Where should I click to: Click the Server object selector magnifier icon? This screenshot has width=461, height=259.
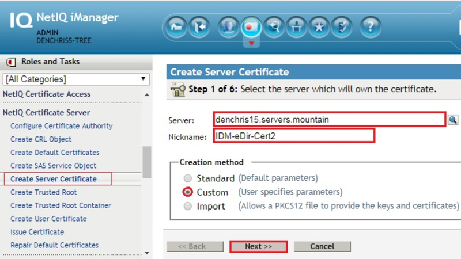453,120
